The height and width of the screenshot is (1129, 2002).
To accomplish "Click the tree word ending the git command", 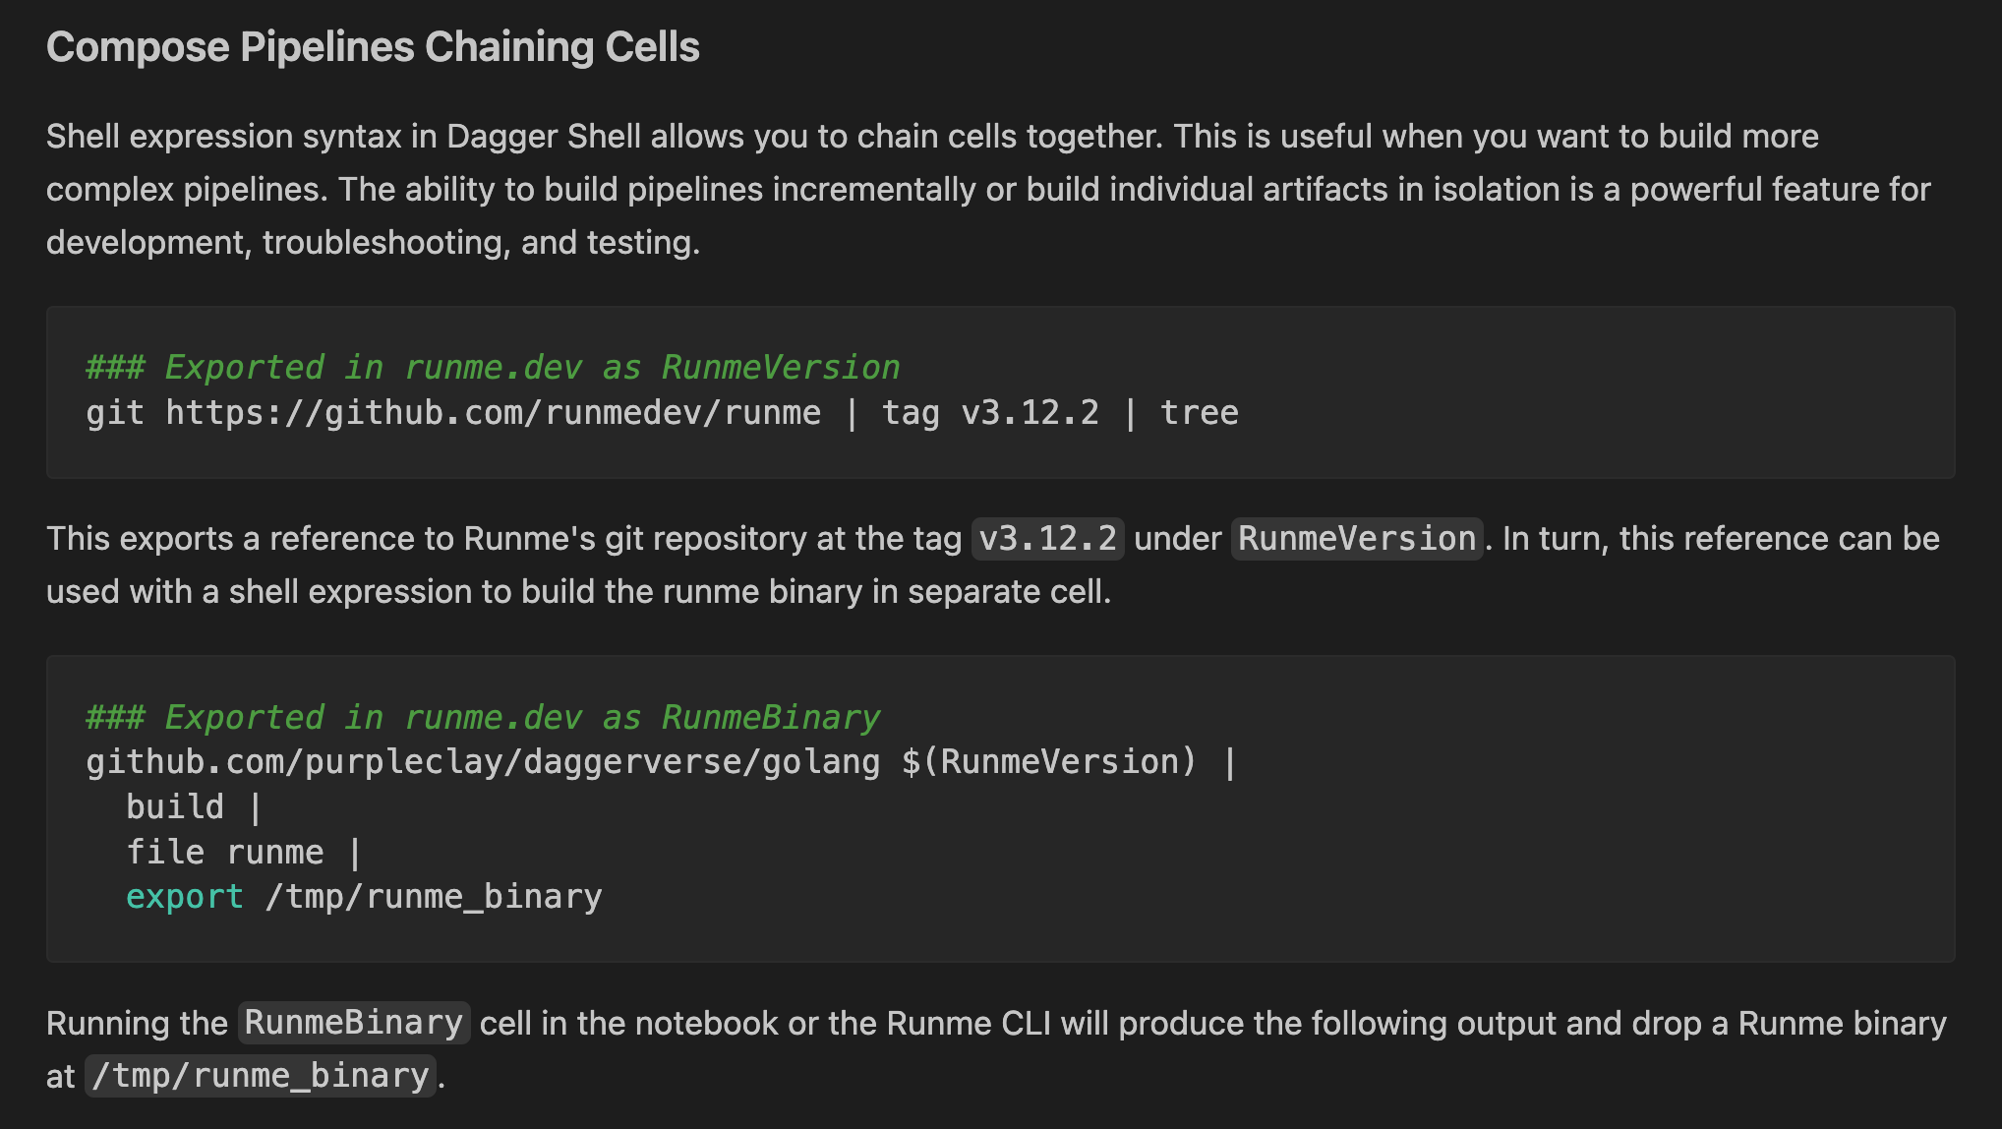I will coord(1199,413).
